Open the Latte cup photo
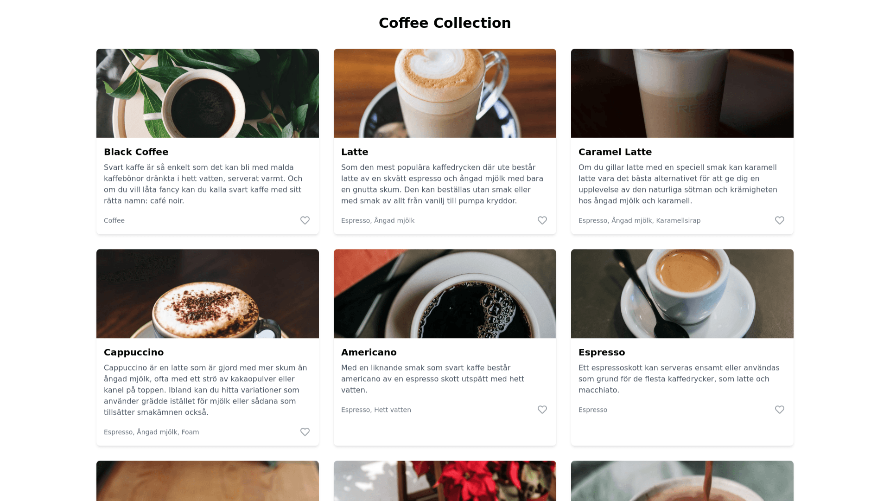 [445, 93]
